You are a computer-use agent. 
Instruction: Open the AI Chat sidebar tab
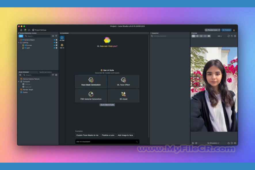click(x=62, y=39)
